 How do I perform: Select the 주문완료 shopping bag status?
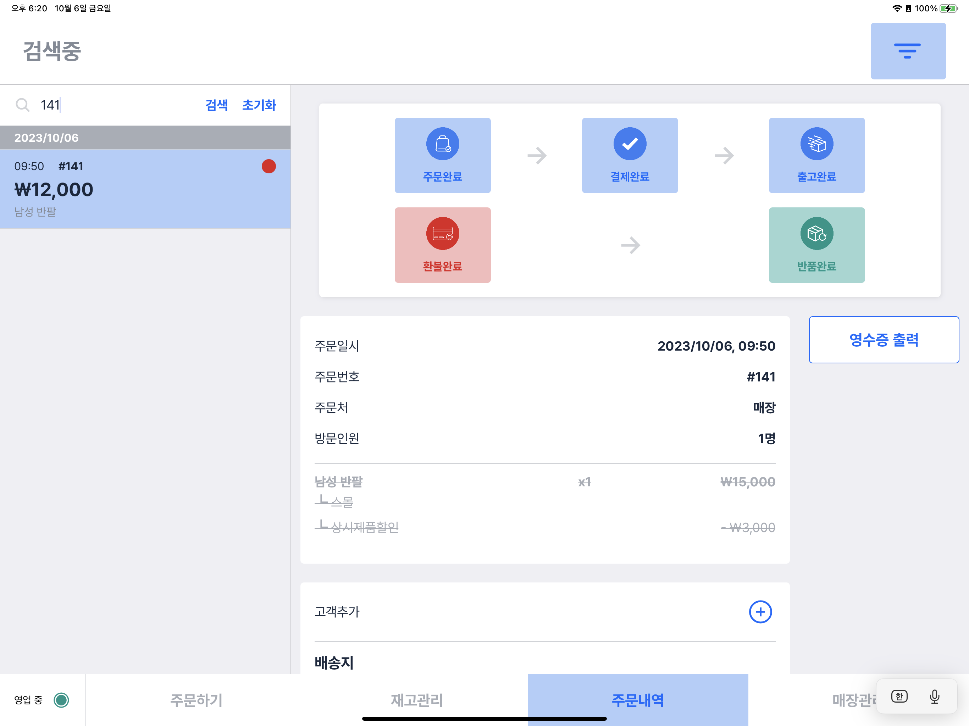click(x=442, y=155)
